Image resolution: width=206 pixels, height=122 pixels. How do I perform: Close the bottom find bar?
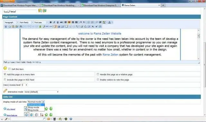pos(2,119)
